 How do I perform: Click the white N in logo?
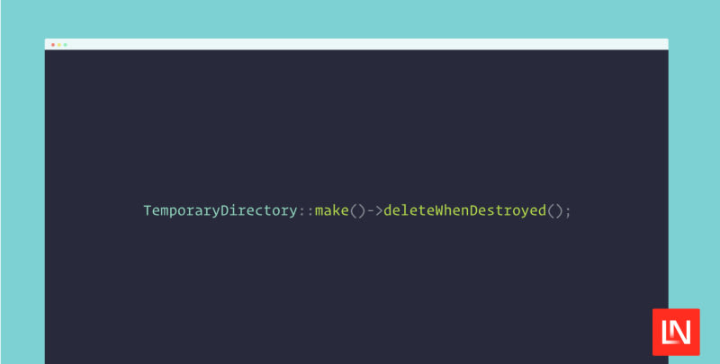(x=681, y=333)
